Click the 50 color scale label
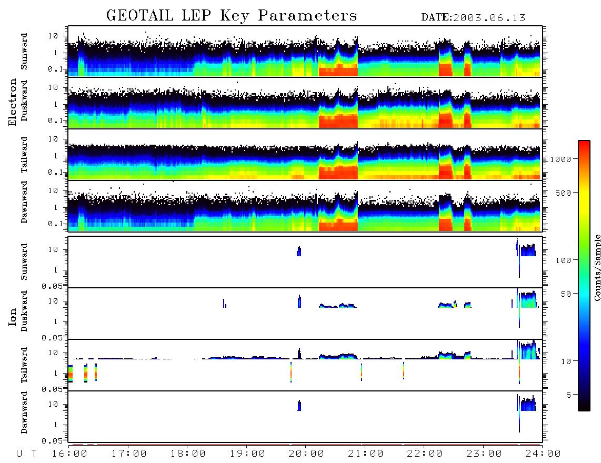The height and width of the screenshot is (463, 601). pyautogui.click(x=566, y=294)
